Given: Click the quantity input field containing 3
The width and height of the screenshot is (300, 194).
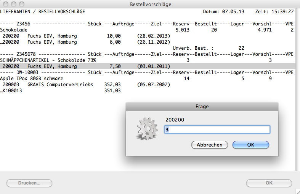Looking at the screenshot, I should (217, 130).
